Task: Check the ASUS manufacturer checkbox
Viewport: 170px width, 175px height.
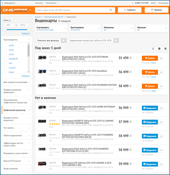Action: [x=7, y=50]
